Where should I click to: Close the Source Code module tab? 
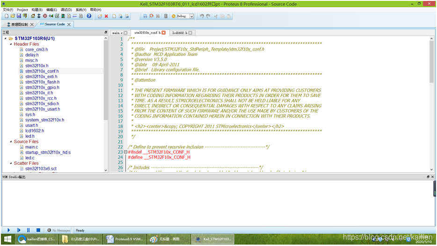69,24
